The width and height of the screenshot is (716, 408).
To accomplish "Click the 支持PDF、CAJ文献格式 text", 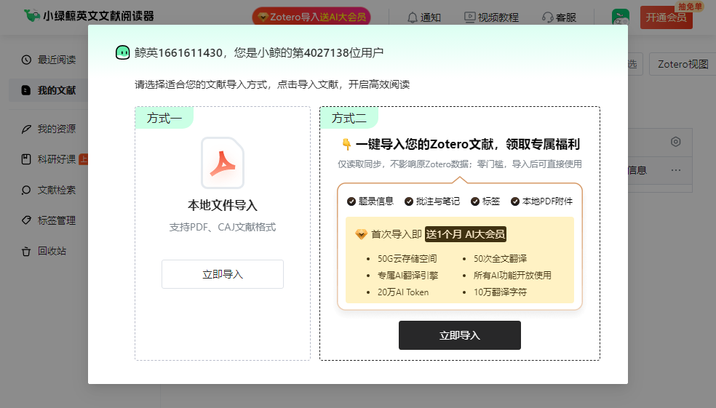I will pyautogui.click(x=223, y=228).
